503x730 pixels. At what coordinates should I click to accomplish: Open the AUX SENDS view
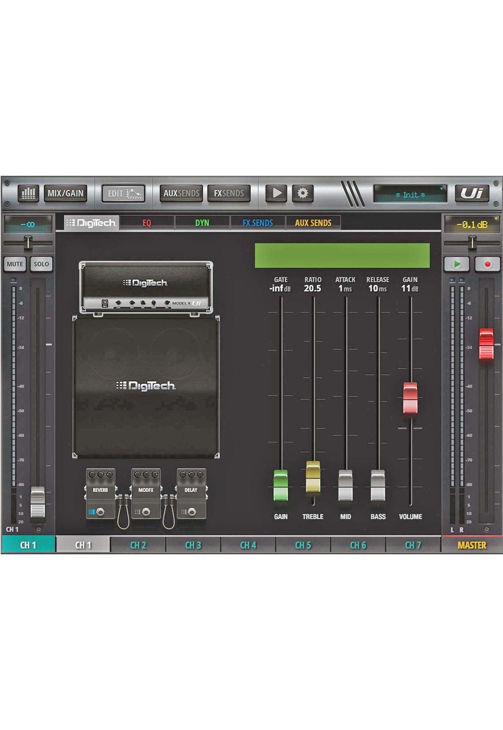(x=181, y=193)
